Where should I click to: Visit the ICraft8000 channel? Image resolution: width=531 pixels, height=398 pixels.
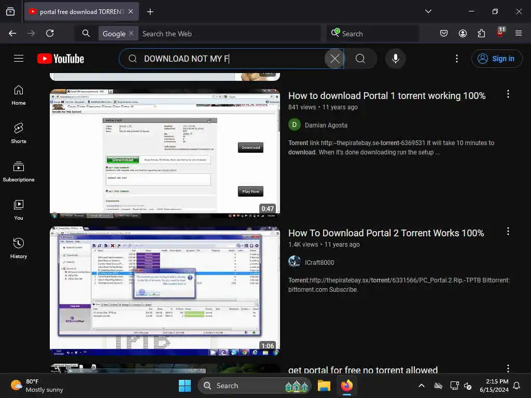(x=319, y=263)
